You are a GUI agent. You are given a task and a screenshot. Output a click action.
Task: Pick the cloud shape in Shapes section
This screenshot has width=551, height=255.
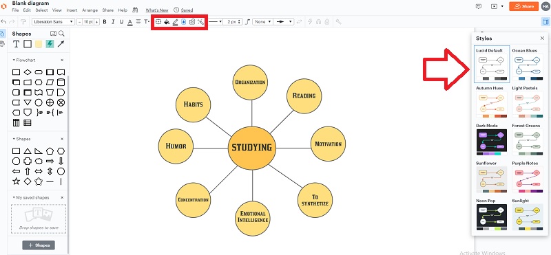coord(39,162)
